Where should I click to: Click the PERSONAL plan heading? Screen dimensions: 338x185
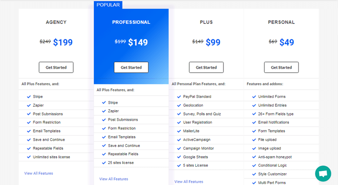click(x=281, y=22)
